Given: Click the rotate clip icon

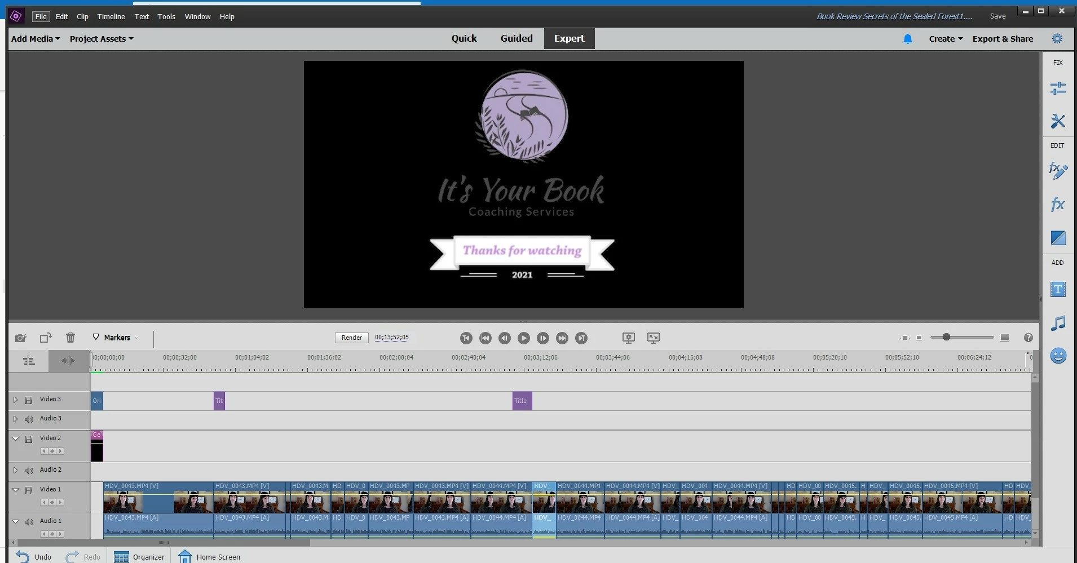Looking at the screenshot, I should (x=46, y=338).
